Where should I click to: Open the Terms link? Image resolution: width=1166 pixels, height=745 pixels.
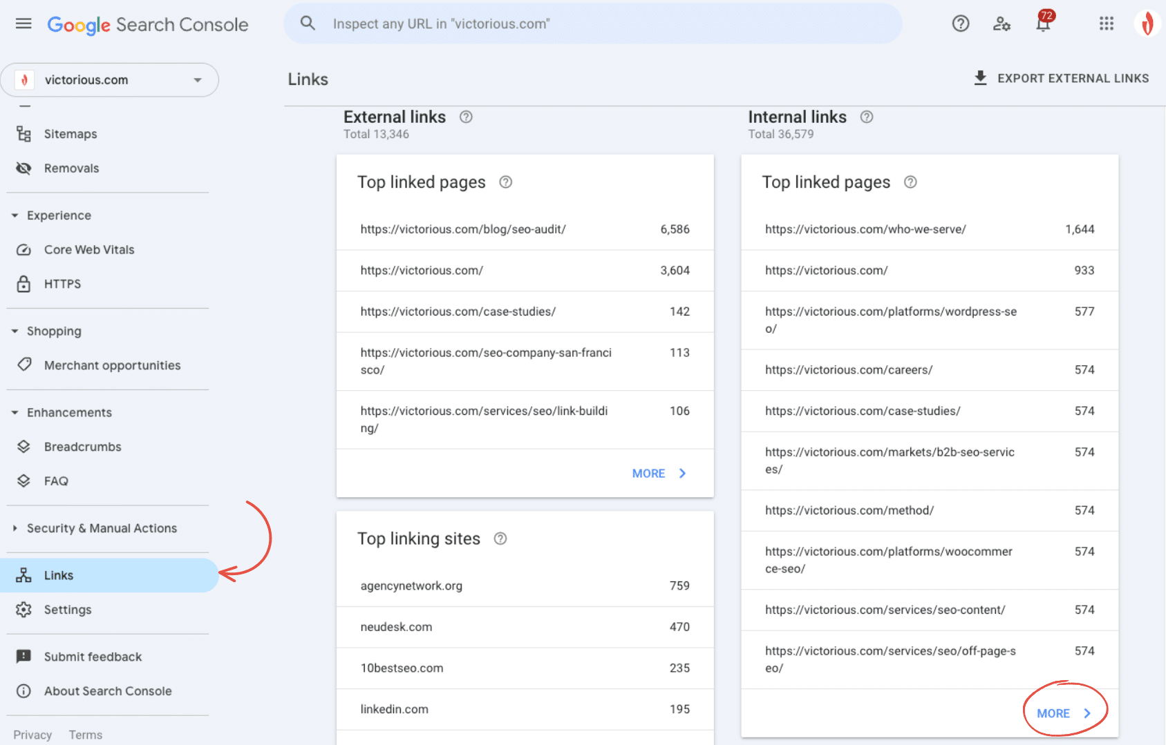85,735
